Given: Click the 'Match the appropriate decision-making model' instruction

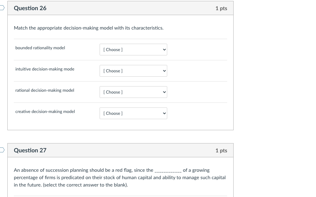Looking at the screenshot, I should [89, 28].
